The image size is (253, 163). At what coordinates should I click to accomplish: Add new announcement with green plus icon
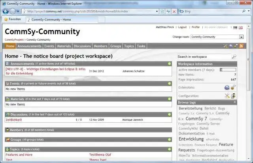coord(169,64)
